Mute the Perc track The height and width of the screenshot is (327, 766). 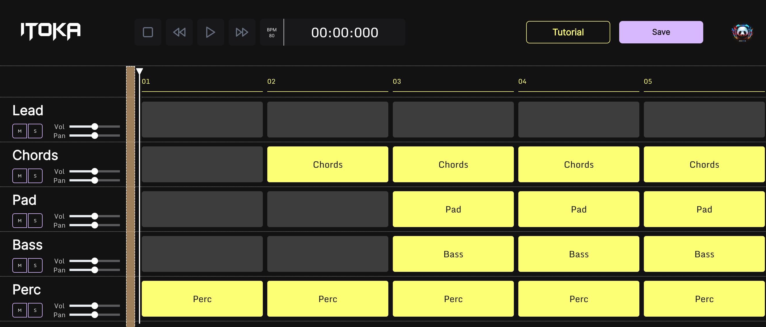pyautogui.click(x=20, y=310)
